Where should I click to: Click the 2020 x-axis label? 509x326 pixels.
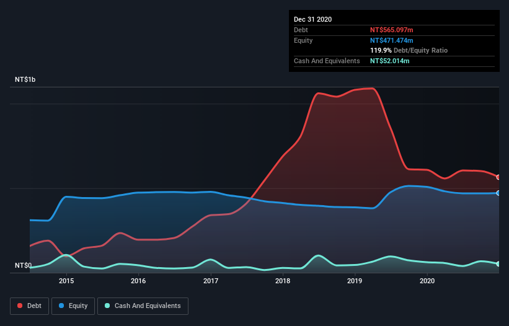tap(427, 281)
